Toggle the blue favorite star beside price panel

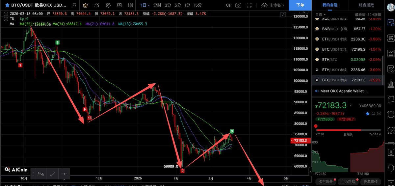point(368,113)
